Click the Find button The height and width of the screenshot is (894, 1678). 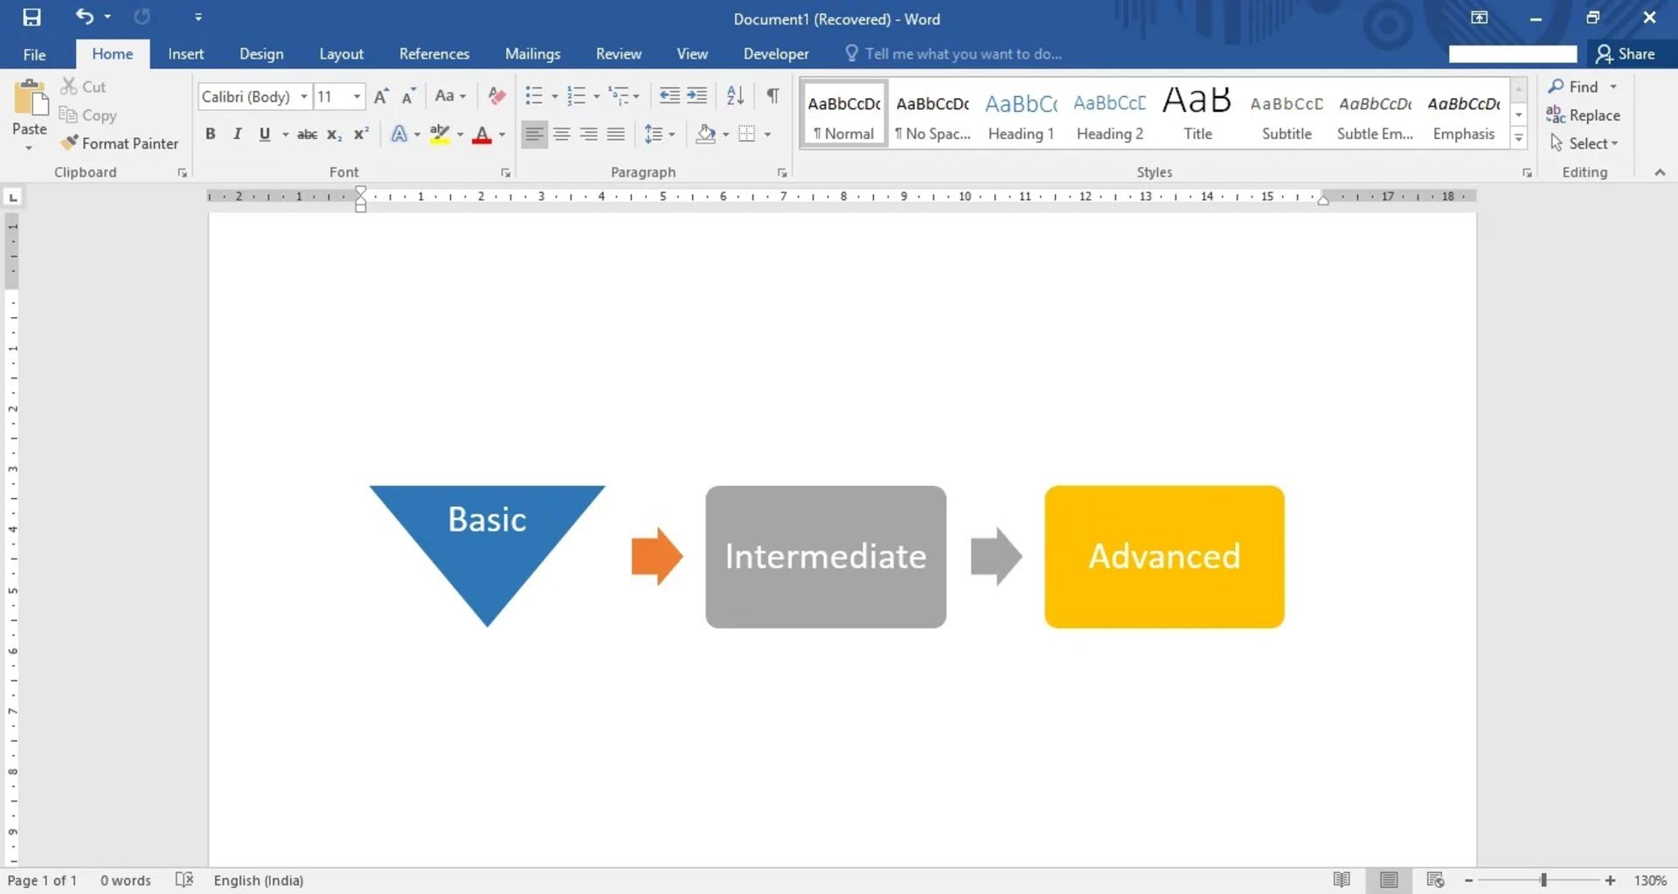(x=1573, y=87)
